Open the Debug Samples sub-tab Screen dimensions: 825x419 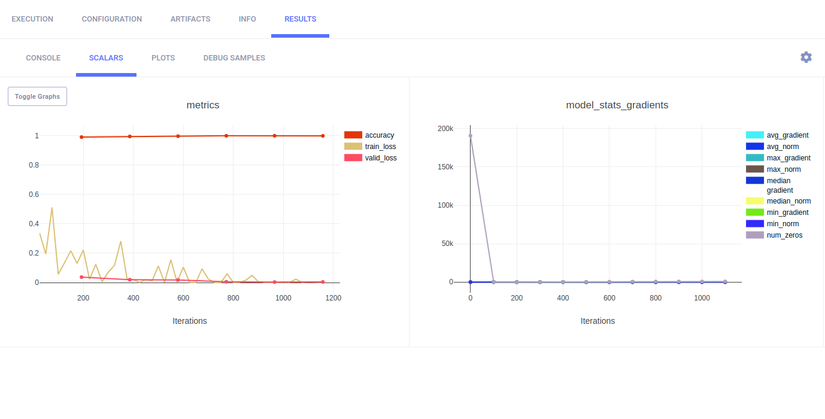[234, 58]
